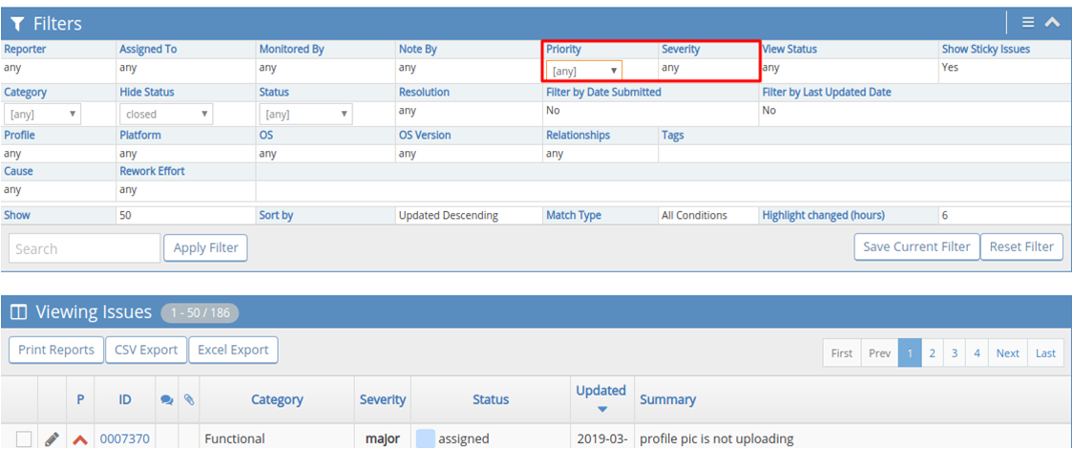This screenshot has width=1073, height=449.
Task: Click the Reset Filter button
Action: pyautogui.click(x=1021, y=246)
